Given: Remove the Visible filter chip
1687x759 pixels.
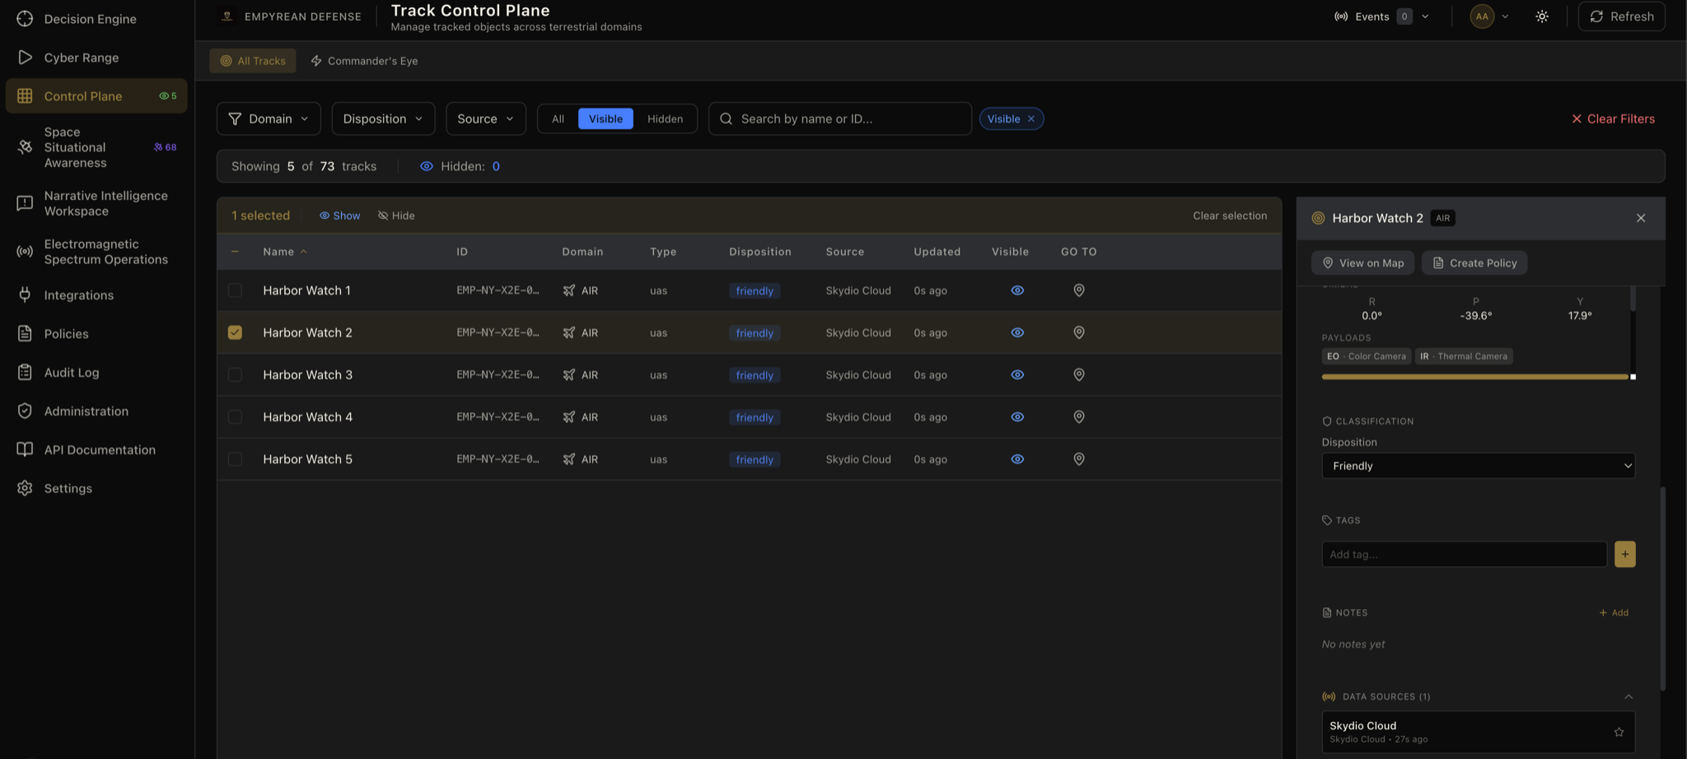Looking at the screenshot, I should pos(1030,119).
